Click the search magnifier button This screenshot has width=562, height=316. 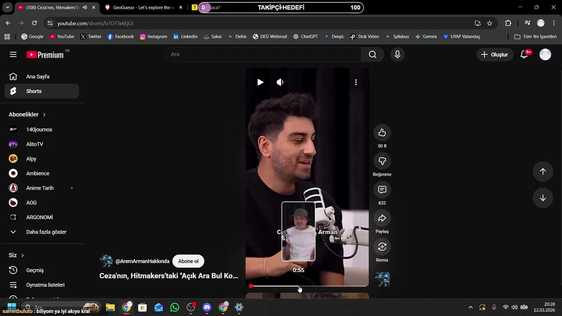click(372, 54)
